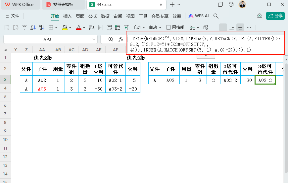Image resolution: width=288 pixels, height=183 pixels.
Task: Open the more toolbar options ellipsis
Action: 249,27
